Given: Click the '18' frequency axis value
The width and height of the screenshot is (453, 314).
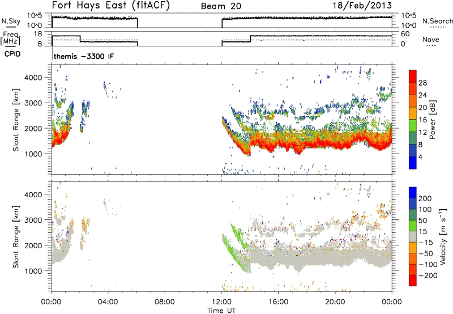Looking at the screenshot, I should 38,34.
